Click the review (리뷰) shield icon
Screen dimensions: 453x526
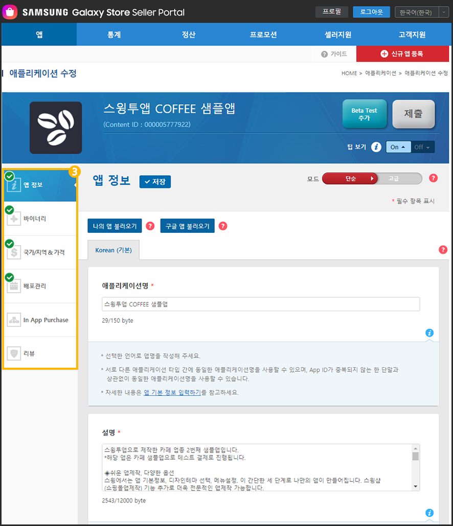[14, 353]
